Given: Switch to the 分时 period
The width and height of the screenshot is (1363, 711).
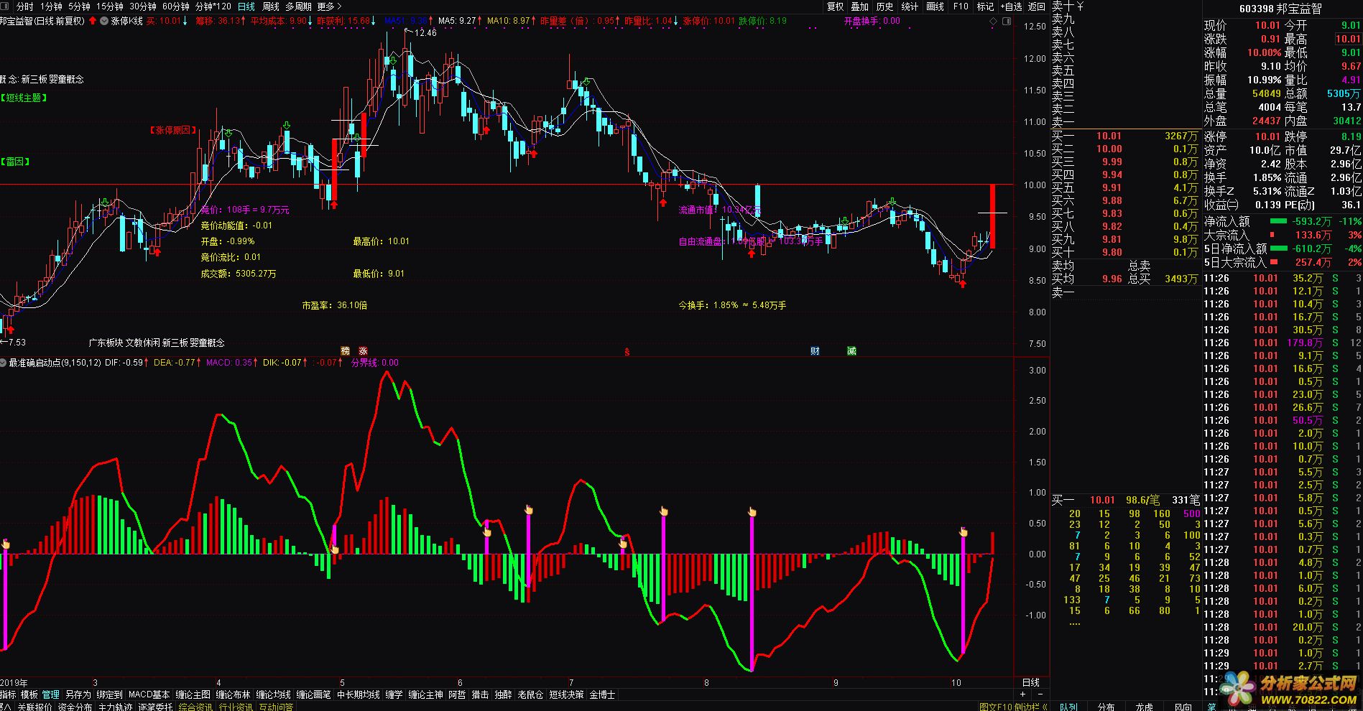Looking at the screenshot, I should pos(24,6).
